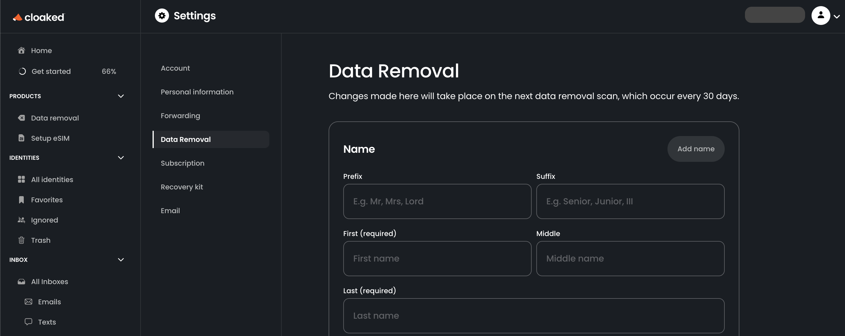845x336 pixels.
Task: Open Setup eSIM page
Action: point(50,138)
